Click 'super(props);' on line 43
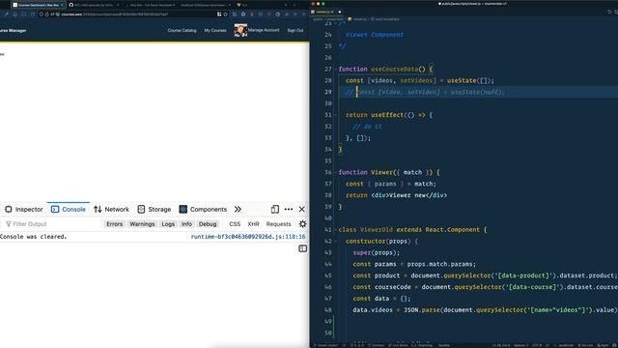 click(x=376, y=252)
